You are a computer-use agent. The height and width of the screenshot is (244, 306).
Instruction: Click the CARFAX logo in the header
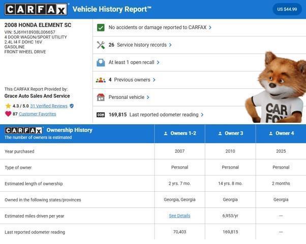[36, 9]
